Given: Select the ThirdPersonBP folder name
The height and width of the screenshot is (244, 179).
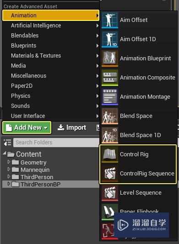Looking at the screenshot, I should pos(41,185).
